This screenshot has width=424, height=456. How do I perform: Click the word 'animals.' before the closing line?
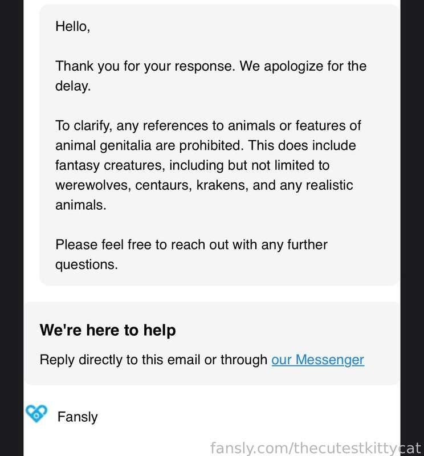click(80, 205)
